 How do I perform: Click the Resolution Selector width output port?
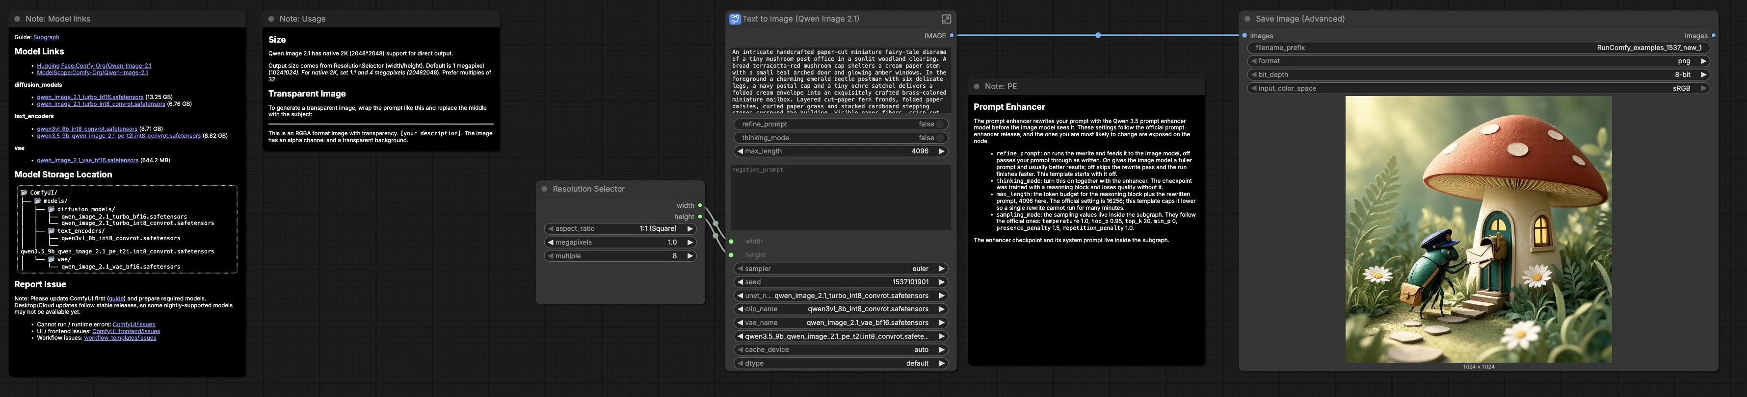[x=700, y=205]
